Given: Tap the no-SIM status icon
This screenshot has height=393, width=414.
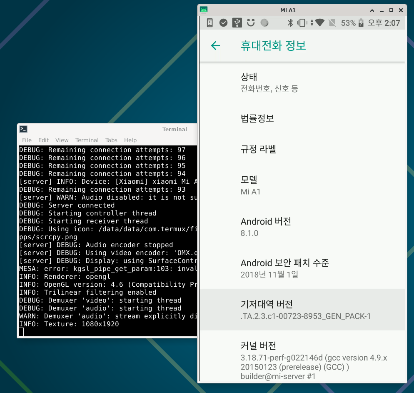Looking at the screenshot, I should [x=332, y=23].
